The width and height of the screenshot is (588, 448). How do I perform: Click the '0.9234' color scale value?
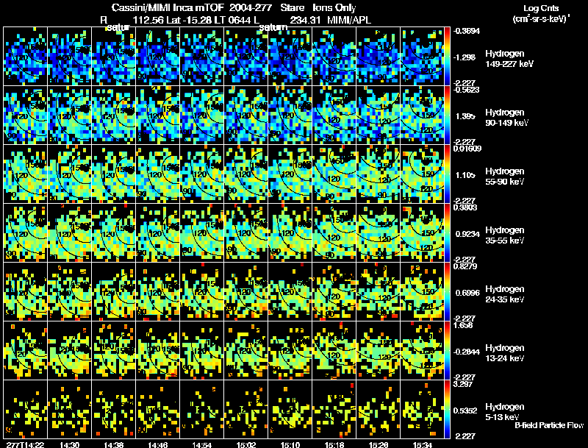pos(467,234)
